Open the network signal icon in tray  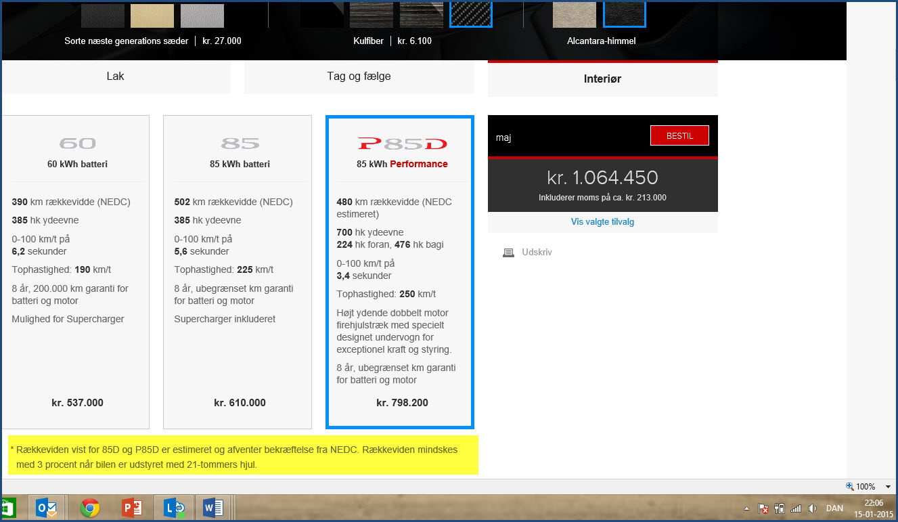(796, 508)
